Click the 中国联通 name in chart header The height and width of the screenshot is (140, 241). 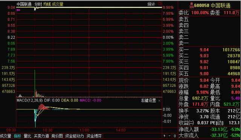[24, 4]
